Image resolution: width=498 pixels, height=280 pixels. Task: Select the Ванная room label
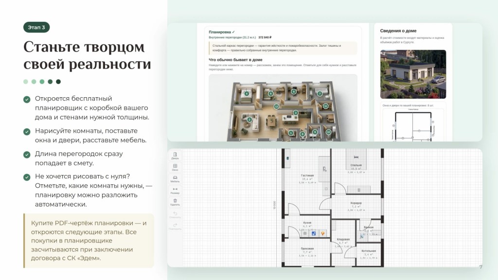pyautogui.click(x=369, y=227)
